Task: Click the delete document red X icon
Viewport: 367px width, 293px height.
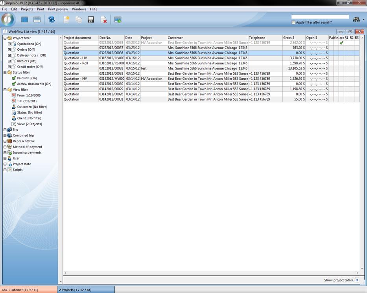Action: click(103, 20)
